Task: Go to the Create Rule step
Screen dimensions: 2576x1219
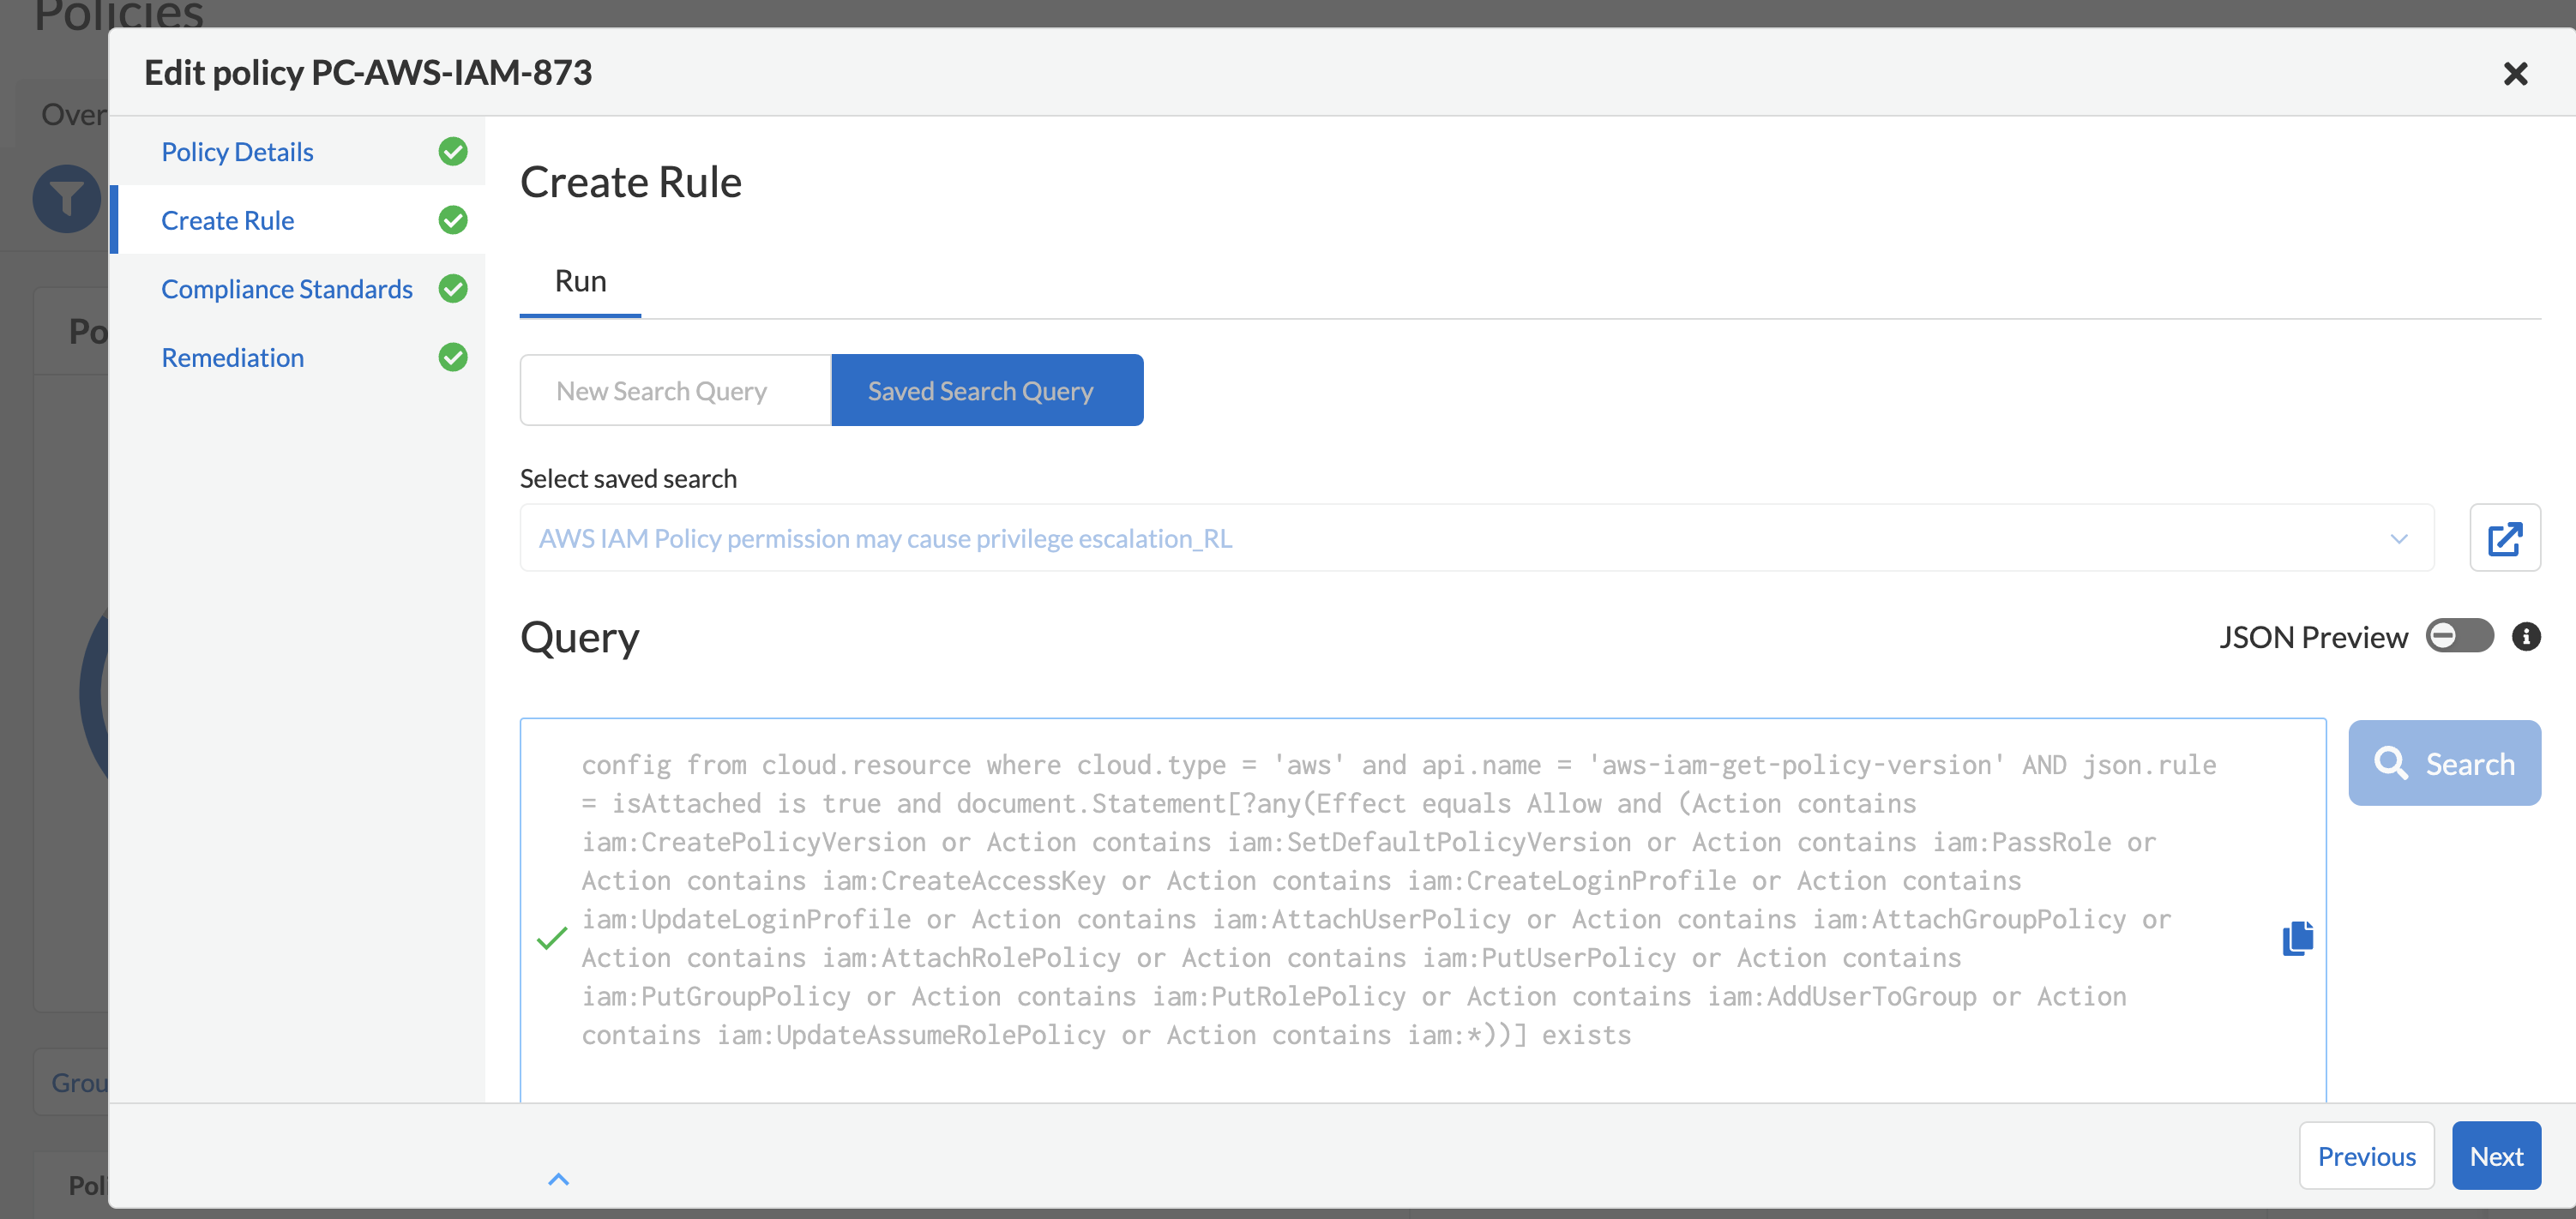Action: tap(227, 220)
